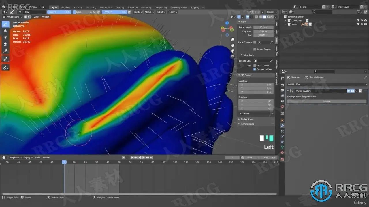The height and width of the screenshot is (207, 369).
Task: Expand the Mesh collection in outliner
Action: coord(285,24)
